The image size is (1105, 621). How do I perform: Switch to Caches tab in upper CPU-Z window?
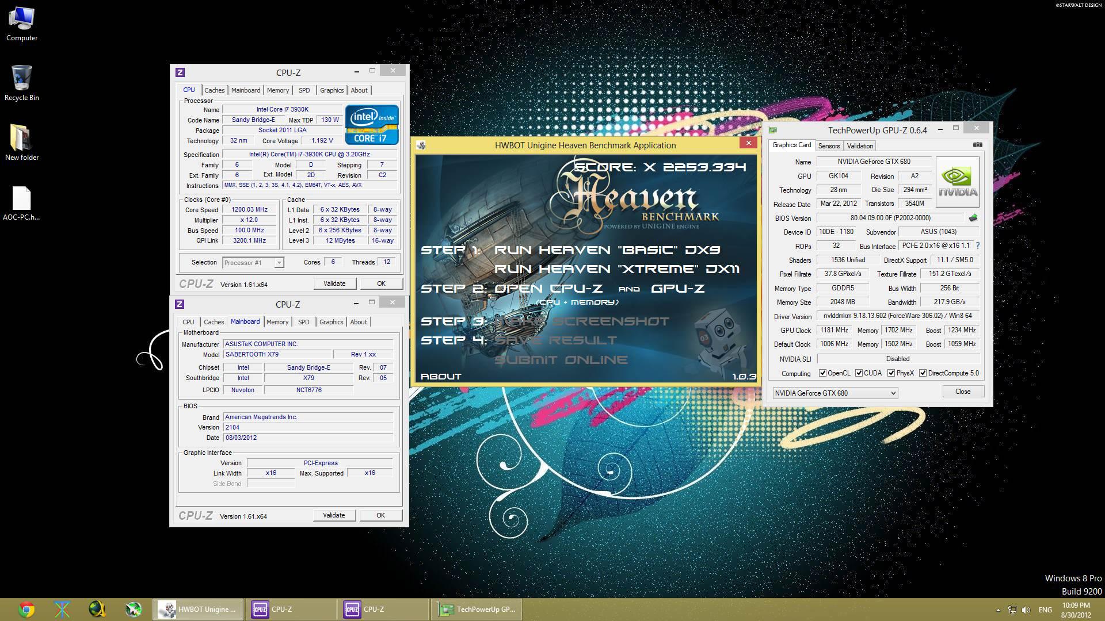point(214,90)
